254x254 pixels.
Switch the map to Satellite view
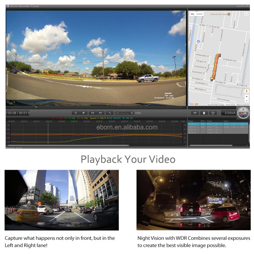tap(199, 14)
